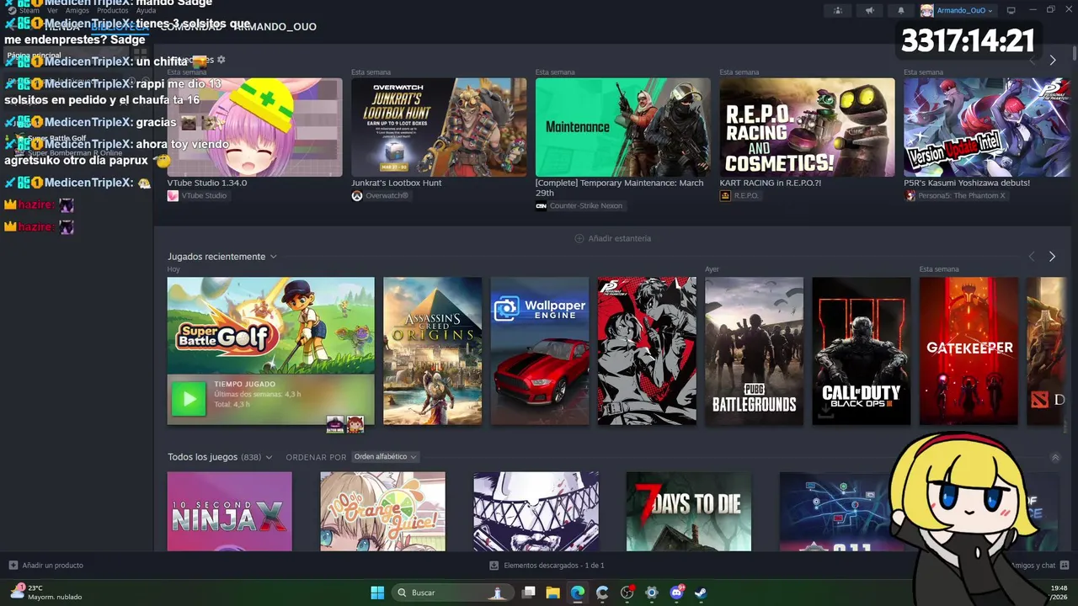This screenshot has width=1078, height=606.
Task: Open 100% Orange Juice cover
Action: click(383, 512)
